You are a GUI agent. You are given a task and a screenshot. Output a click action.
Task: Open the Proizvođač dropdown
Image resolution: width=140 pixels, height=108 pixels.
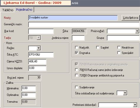click(x=137, y=31)
